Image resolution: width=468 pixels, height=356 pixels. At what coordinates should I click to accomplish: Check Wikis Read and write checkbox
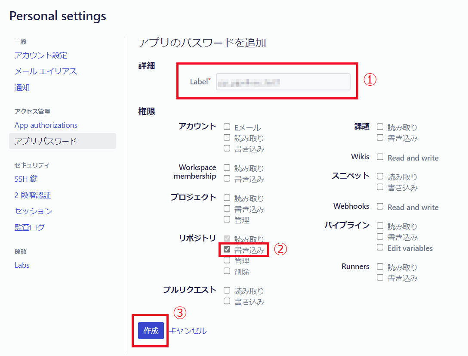380,157
